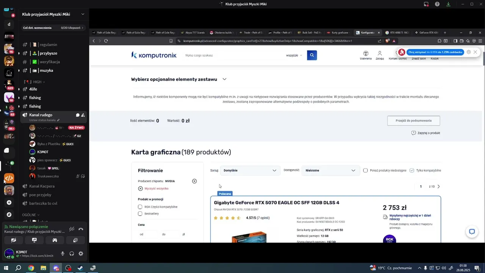
Task: Open Zaloguj account icon on Komputronik
Action: (x=380, y=55)
